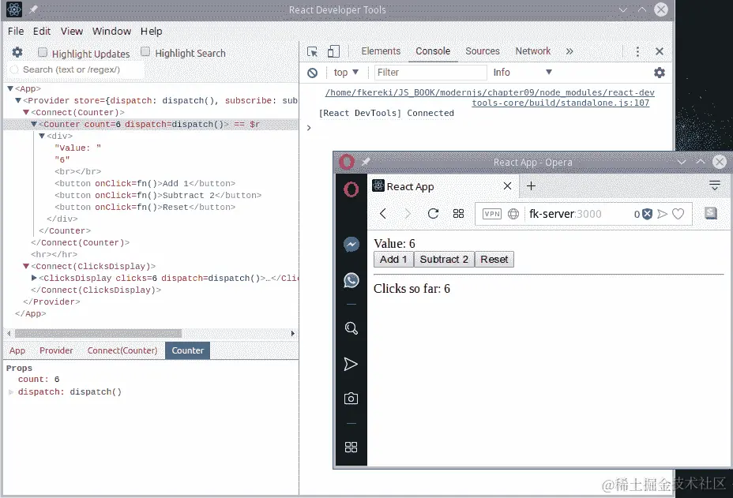Activate the inspect element picker icon
This screenshot has height=498, width=733.
coord(312,51)
